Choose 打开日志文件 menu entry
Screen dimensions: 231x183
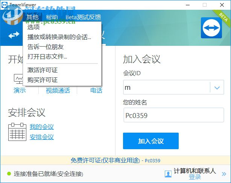(x=62, y=56)
